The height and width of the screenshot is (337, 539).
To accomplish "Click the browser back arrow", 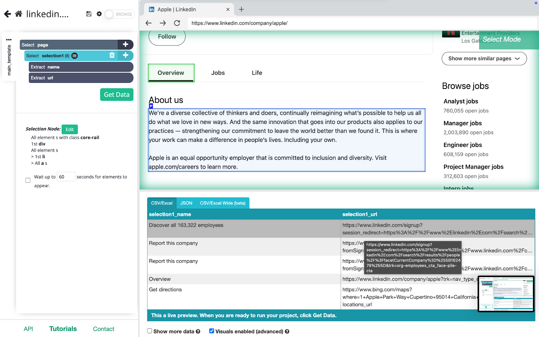I will coord(149,23).
